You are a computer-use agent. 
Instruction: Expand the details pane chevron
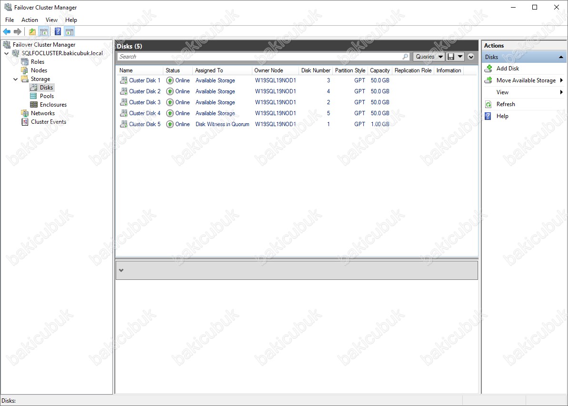click(121, 270)
